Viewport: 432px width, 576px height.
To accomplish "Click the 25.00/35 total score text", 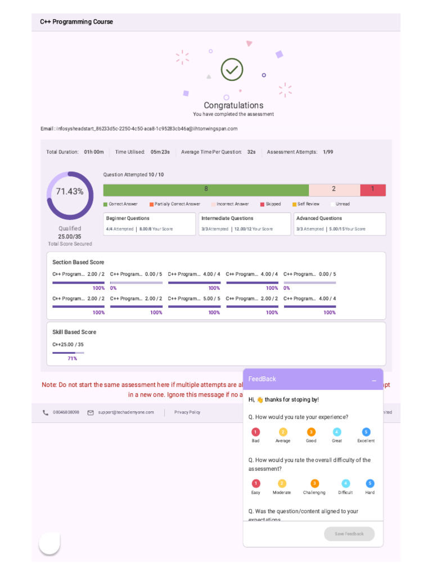I will tap(70, 237).
